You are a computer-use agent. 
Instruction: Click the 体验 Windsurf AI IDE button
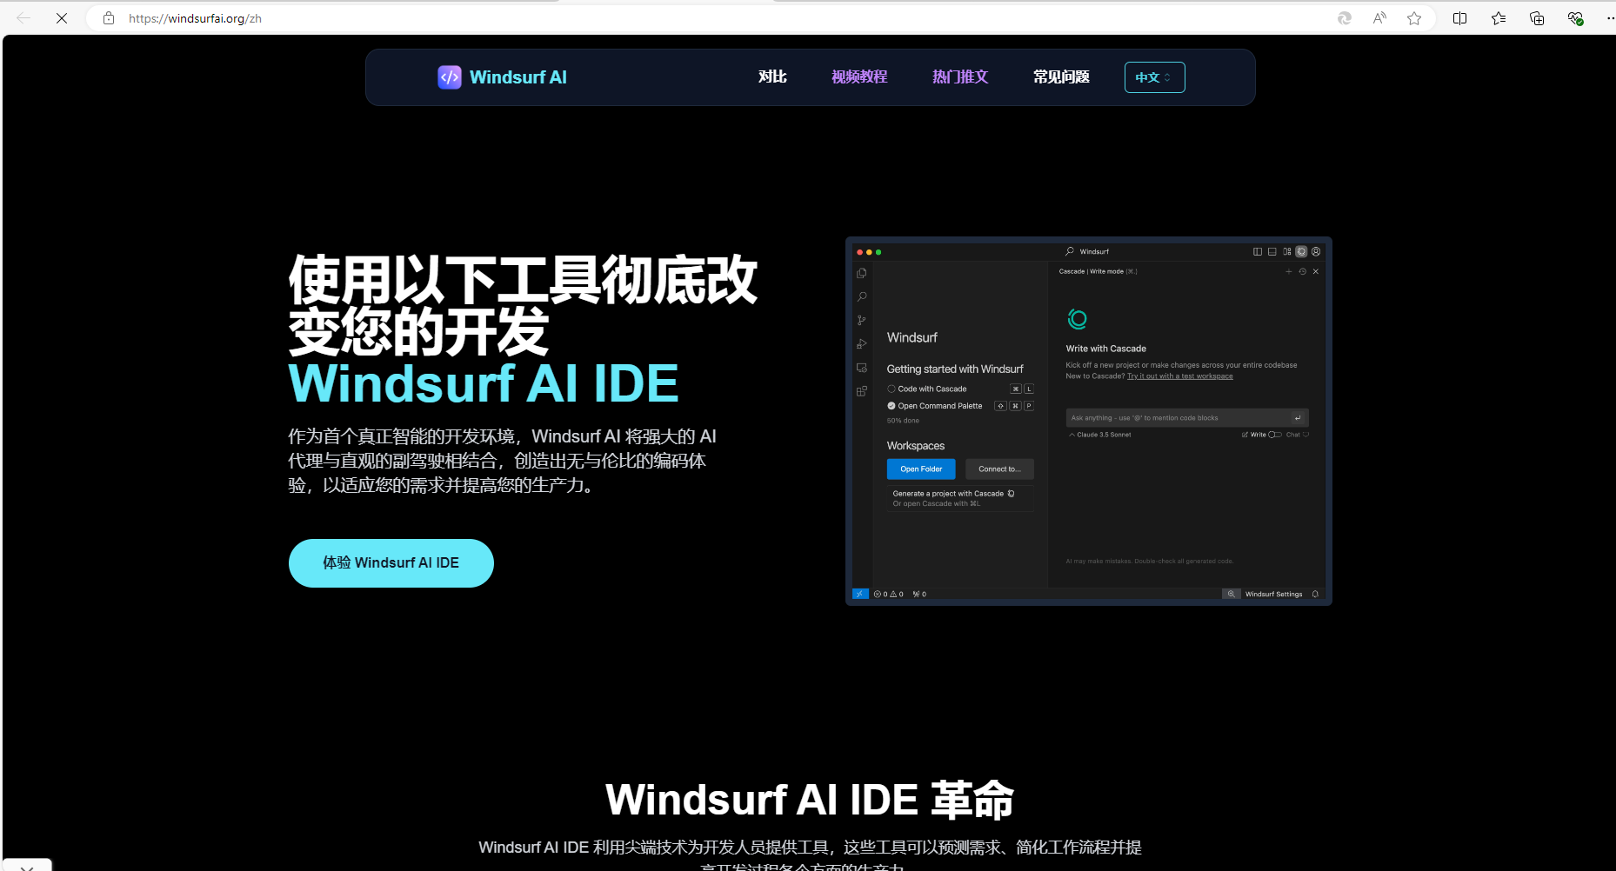pyautogui.click(x=391, y=563)
